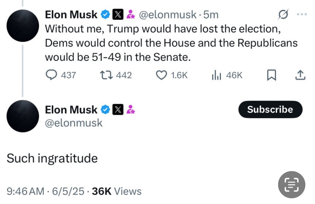This screenshot has height=204, width=315.
Task: Tap the live text scan button
Action: (x=291, y=184)
